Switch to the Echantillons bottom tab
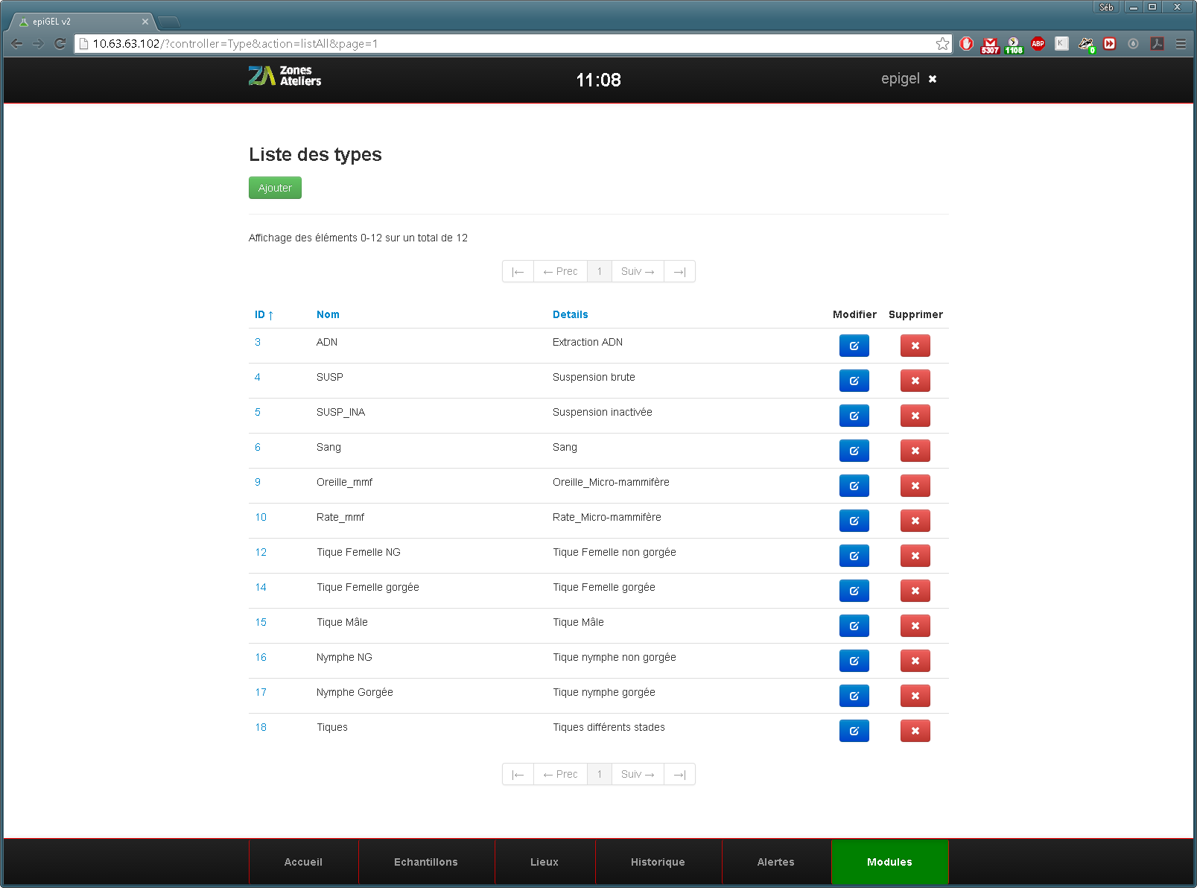The width and height of the screenshot is (1197, 888). click(x=426, y=862)
